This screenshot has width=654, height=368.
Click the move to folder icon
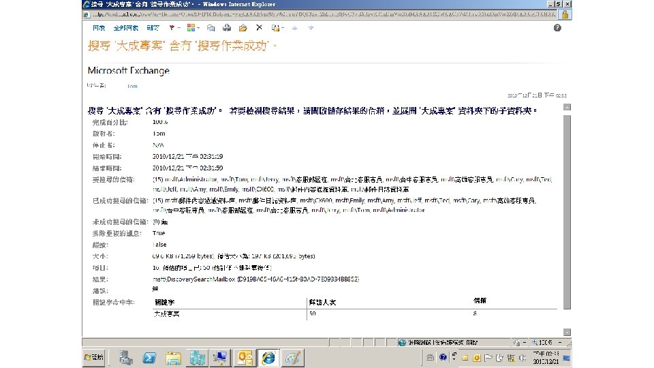click(x=243, y=27)
